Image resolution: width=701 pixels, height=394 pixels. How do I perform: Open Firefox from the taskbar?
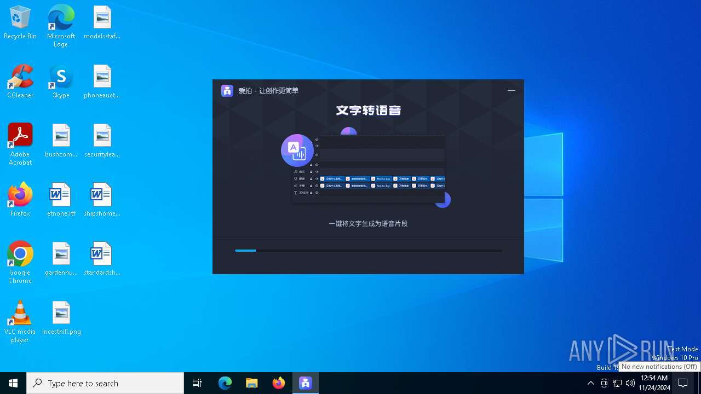[x=279, y=383]
